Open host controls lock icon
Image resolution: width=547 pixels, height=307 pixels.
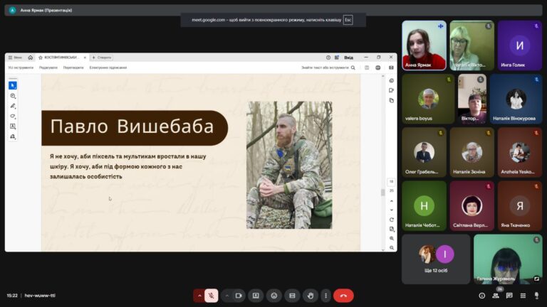(536, 296)
